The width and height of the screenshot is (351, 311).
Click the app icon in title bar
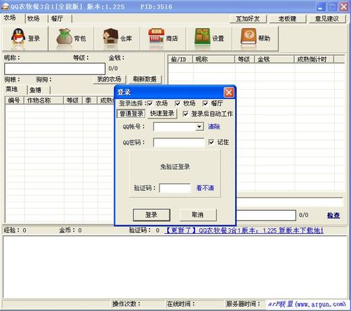(x=5, y=6)
